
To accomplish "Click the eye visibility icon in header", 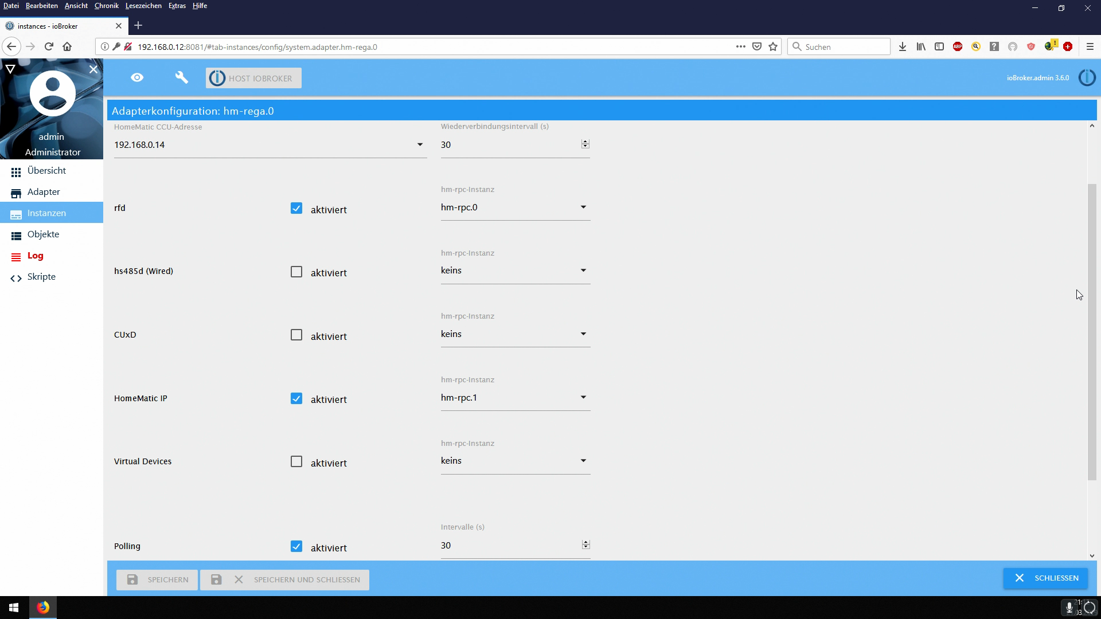I will point(137,77).
